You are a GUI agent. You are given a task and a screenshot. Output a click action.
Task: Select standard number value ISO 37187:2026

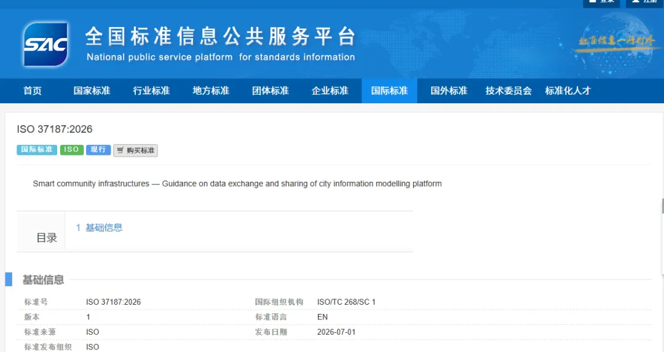[x=114, y=302]
